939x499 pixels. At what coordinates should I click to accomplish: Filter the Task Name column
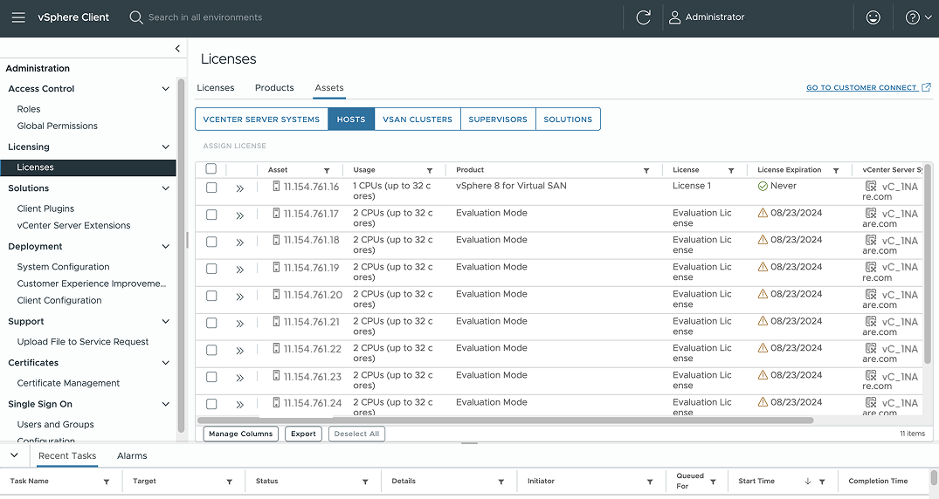click(x=107, y=482)
